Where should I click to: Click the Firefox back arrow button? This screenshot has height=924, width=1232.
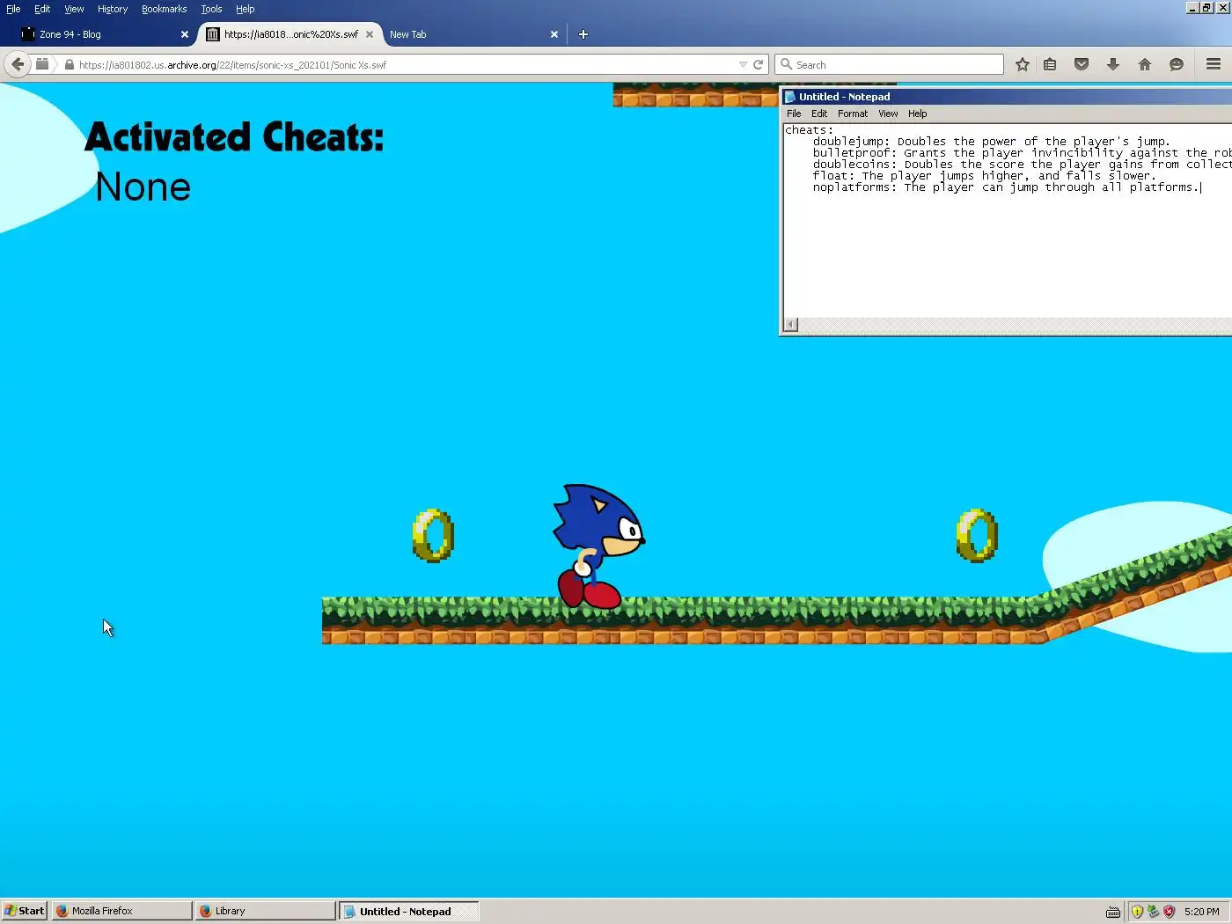(x=18, y=64)
